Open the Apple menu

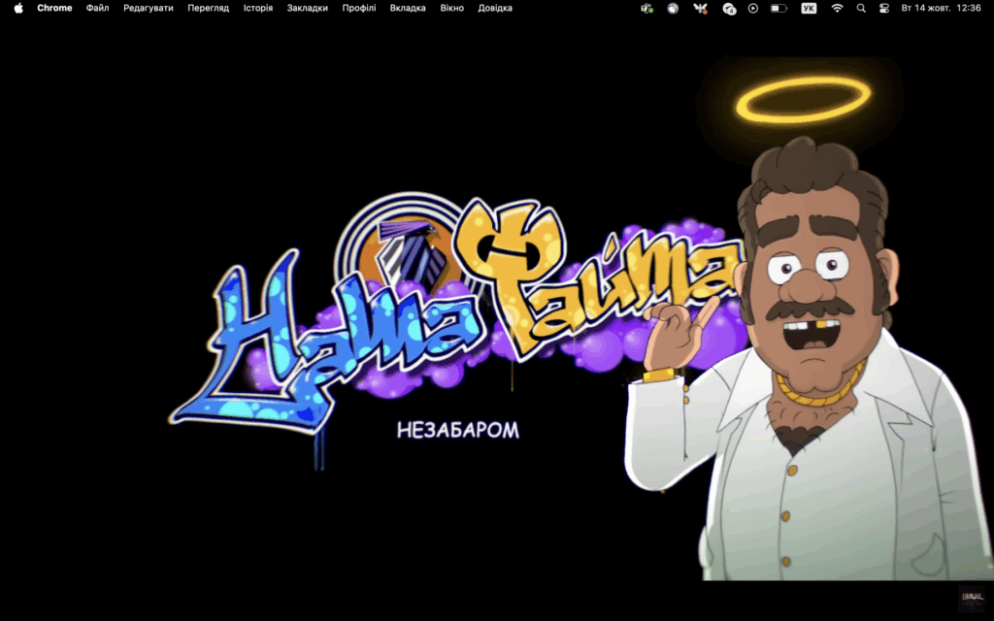(x=18, y=8)
